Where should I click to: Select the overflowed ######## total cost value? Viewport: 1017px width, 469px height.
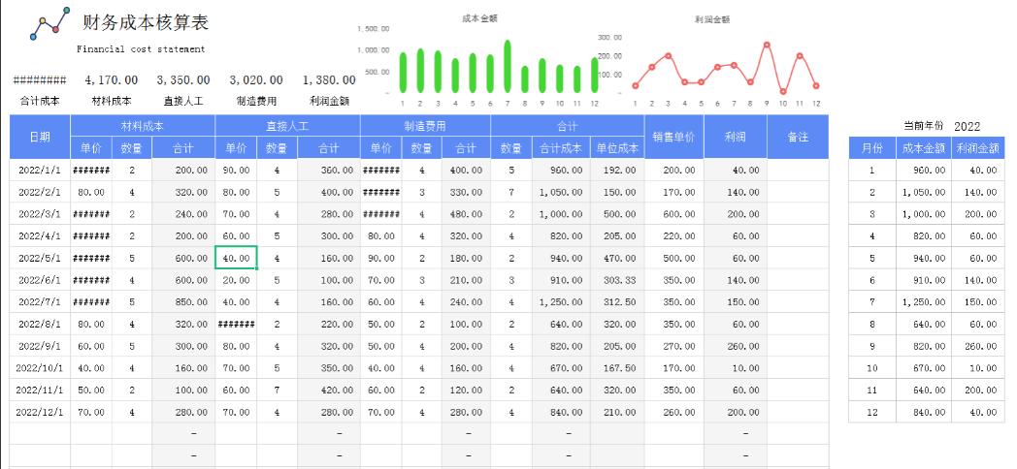[40, 80]
